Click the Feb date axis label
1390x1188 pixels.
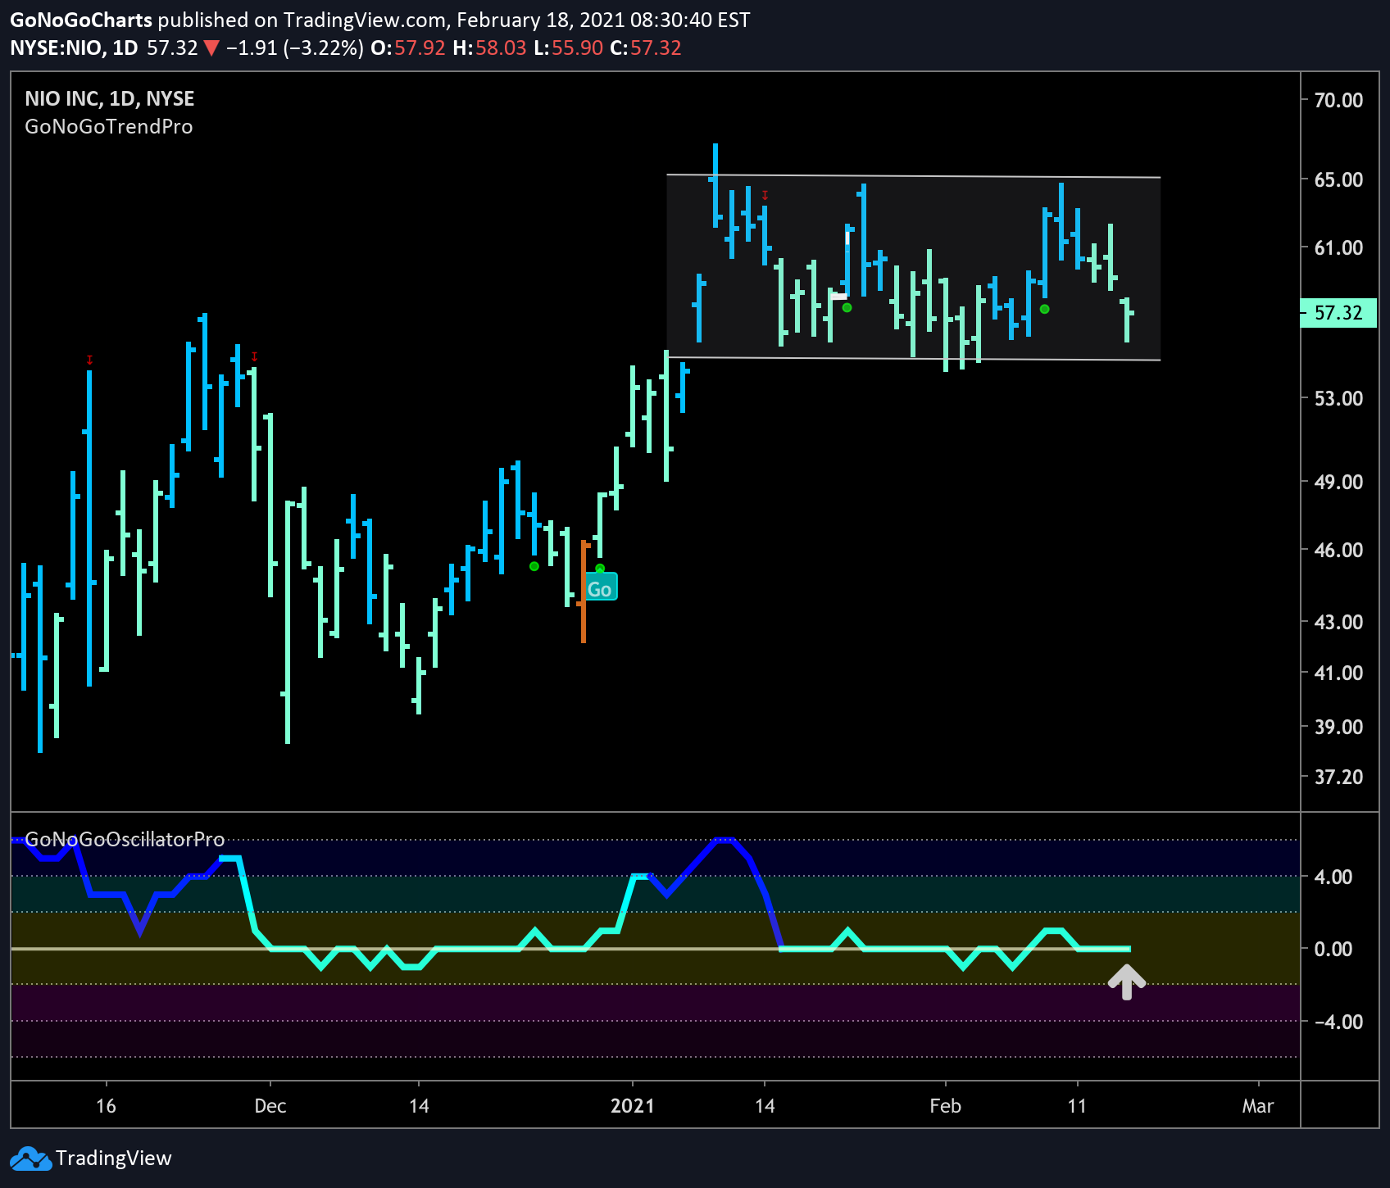click(945, 1107)
